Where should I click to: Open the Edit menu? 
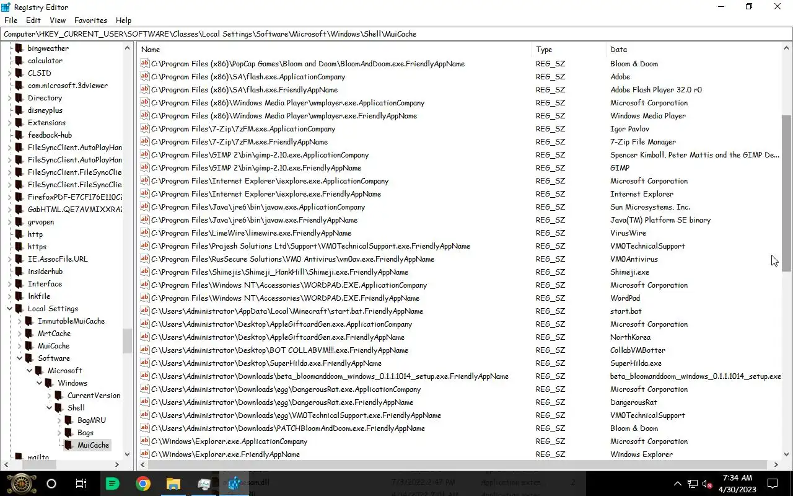point(33,20)
